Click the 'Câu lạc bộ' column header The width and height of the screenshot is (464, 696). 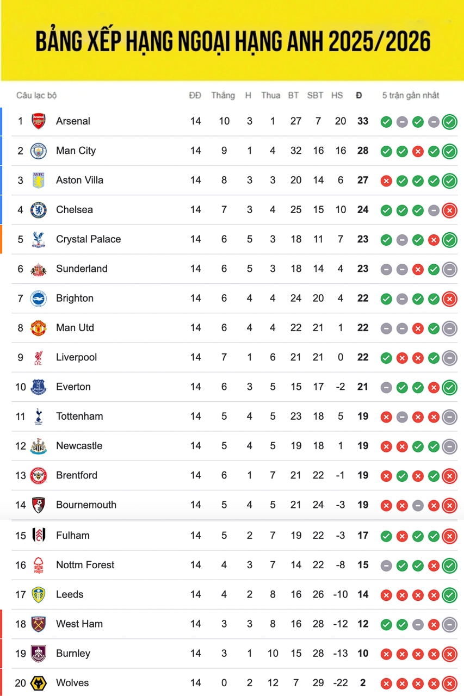36,96
